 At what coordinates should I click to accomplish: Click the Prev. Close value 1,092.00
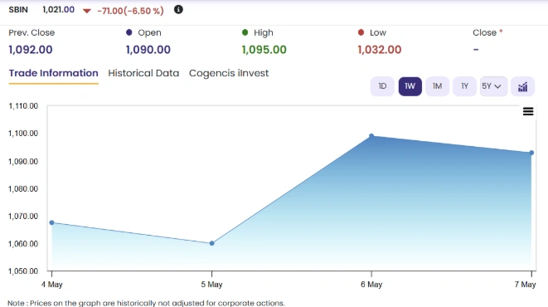coord(31,50)
